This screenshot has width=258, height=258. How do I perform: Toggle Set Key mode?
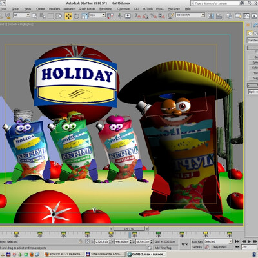(197, 247)
